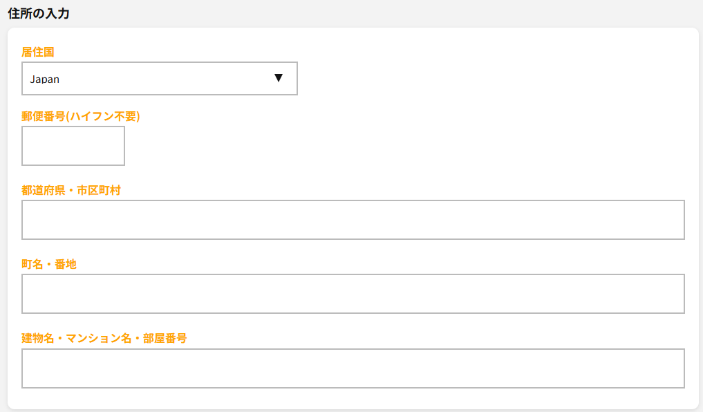The width and height of the screenshot is (703, 412).
Task: Focus the street address field below 町名・番地
Action: click(x=353, y=294)
